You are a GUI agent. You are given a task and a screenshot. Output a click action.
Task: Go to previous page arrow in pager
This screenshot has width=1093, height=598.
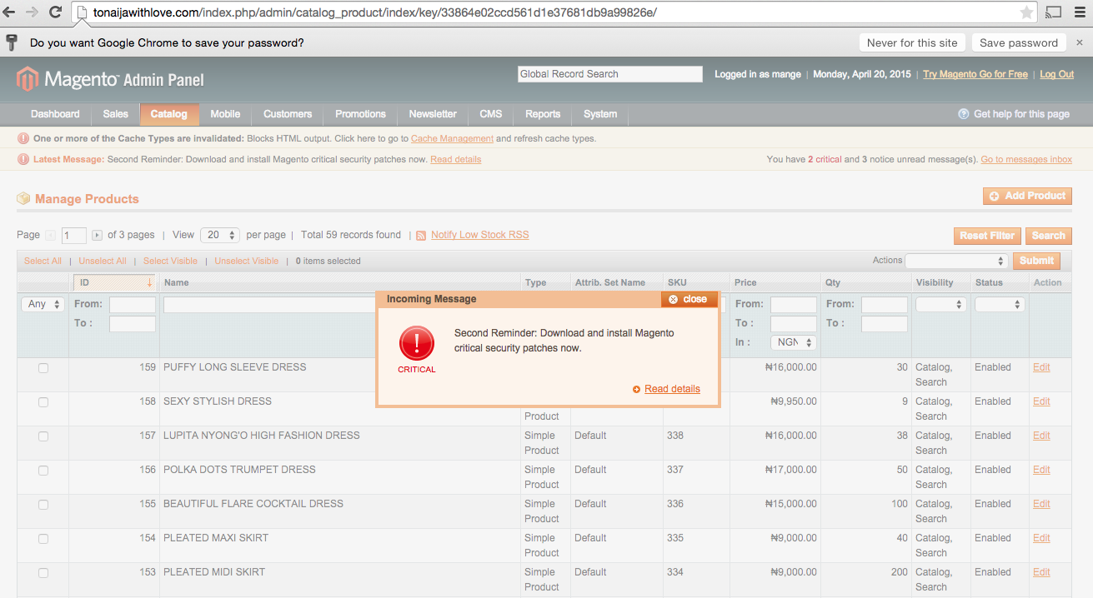point(51,236)
